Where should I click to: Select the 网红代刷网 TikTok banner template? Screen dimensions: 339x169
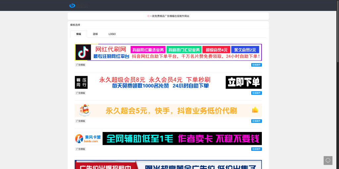coord(168,52)
